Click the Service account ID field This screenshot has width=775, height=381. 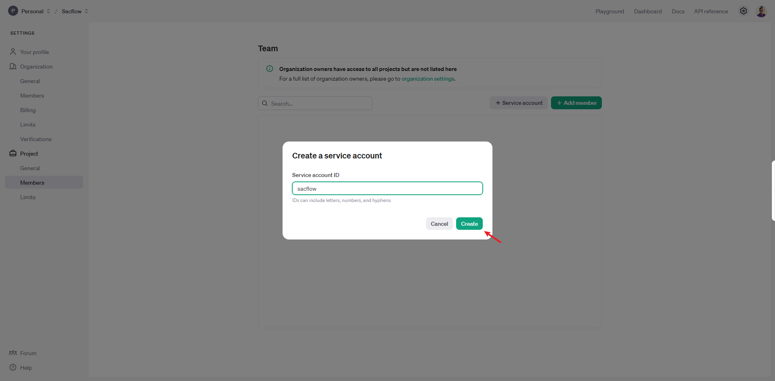click(387, 188)
